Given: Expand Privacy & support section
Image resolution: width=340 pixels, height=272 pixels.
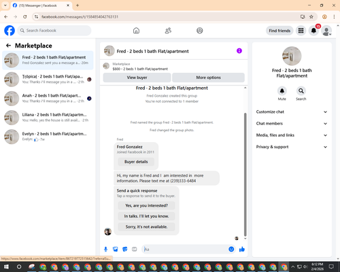Looking at the screenshot, I should point(292,147).
